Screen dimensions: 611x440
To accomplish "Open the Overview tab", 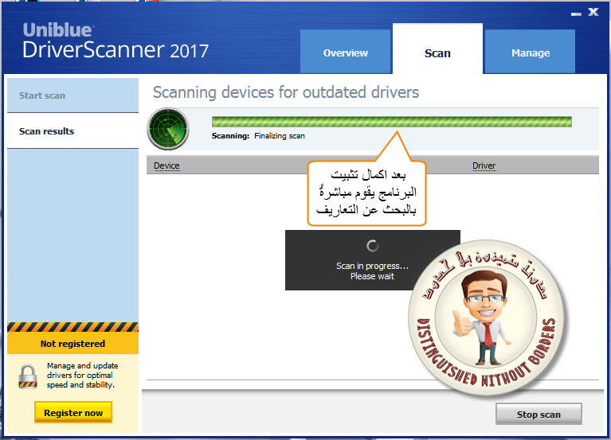I will click(x=345, y=52).
